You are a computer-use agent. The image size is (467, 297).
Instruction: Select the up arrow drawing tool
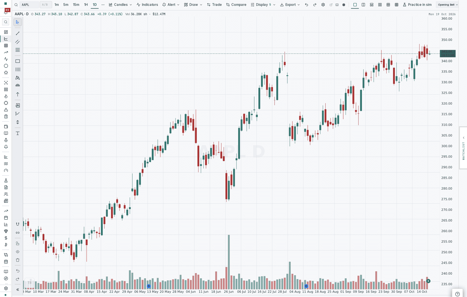pos(18,95)
